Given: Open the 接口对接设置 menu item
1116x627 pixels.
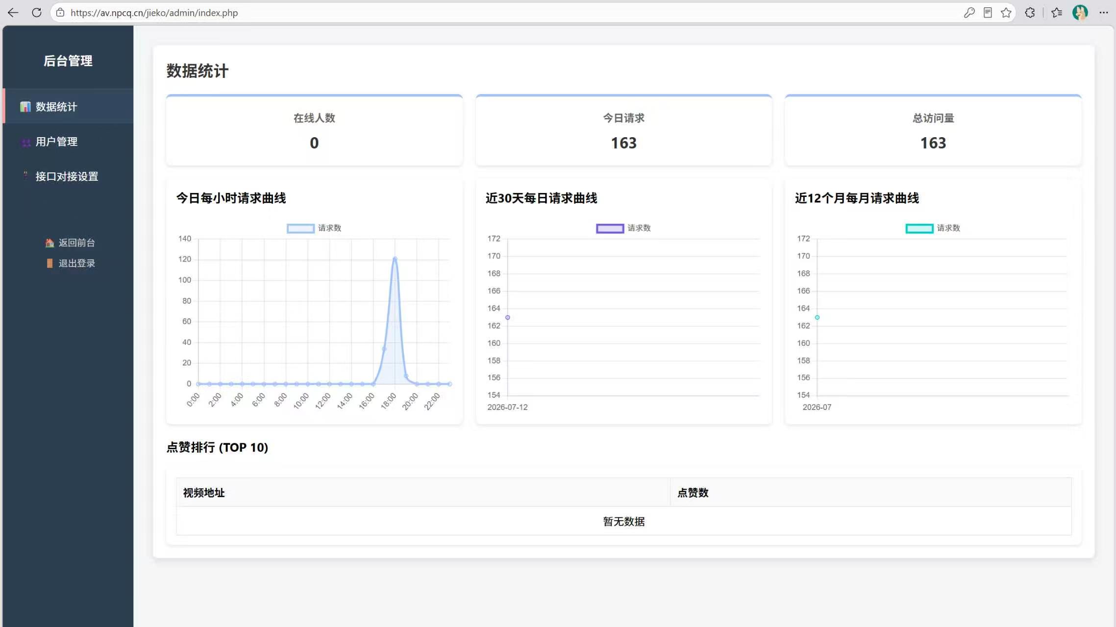Looking at the screenshot, I should coord(68,176).
